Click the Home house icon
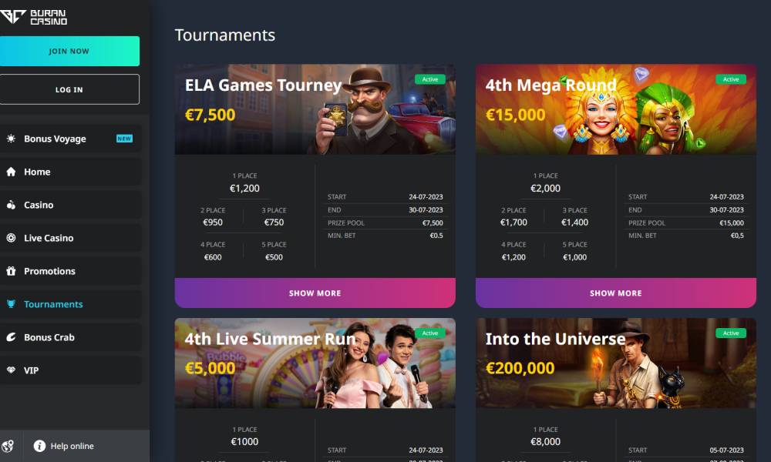The height and width of the screenshot is (462, 771). pos(11,172)
